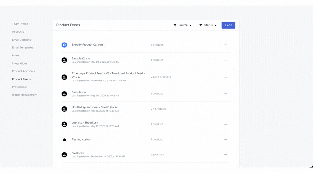Click the upload icon for True Loyal Product Feed
Image resolution: width=313 pixels, height=173 pixels.
pyautogui.click(x=64, y=77)
